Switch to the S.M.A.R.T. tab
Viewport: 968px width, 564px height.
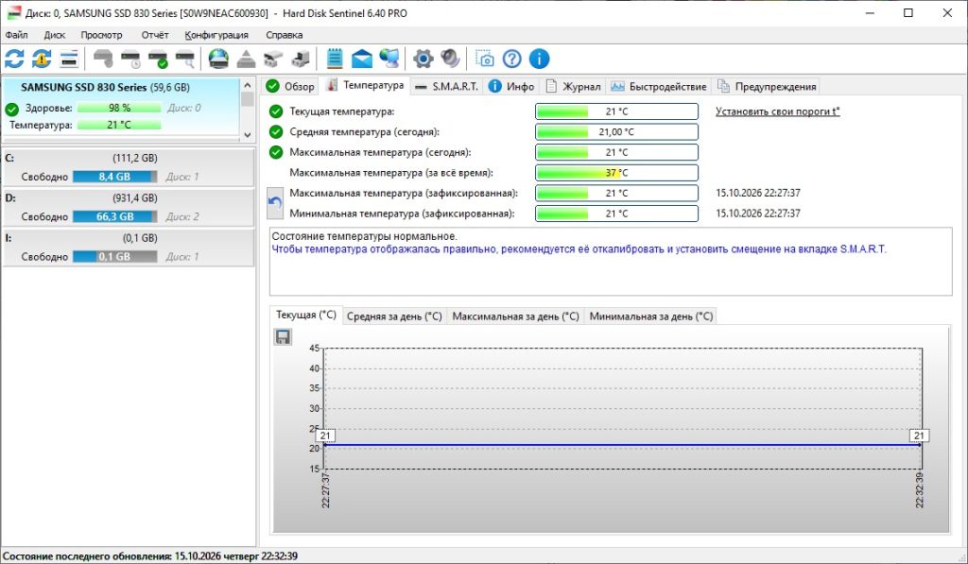pos(446,86)
